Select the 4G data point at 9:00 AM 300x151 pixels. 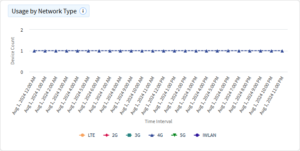tap(131, 51)
